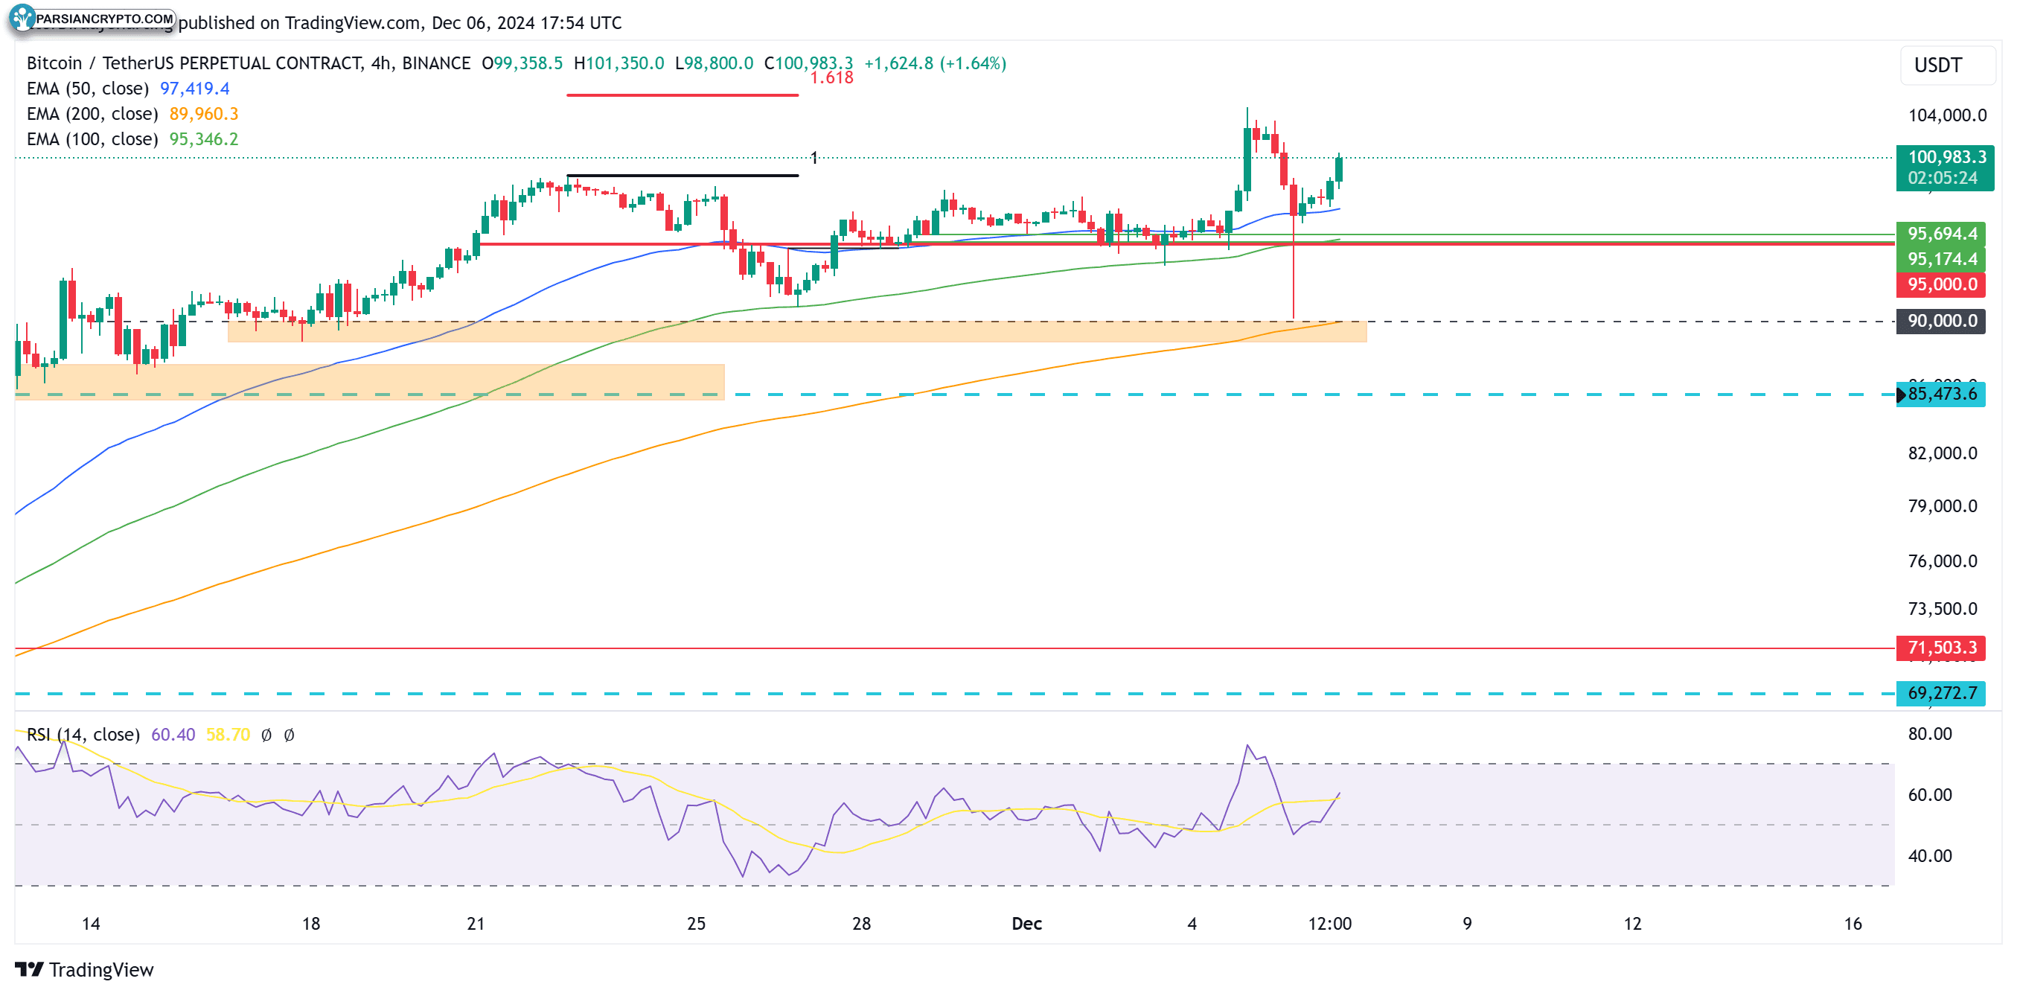Click the Dec label on time axis
This screenshot has height=996, width=2017.
(x=1026, y=923)
